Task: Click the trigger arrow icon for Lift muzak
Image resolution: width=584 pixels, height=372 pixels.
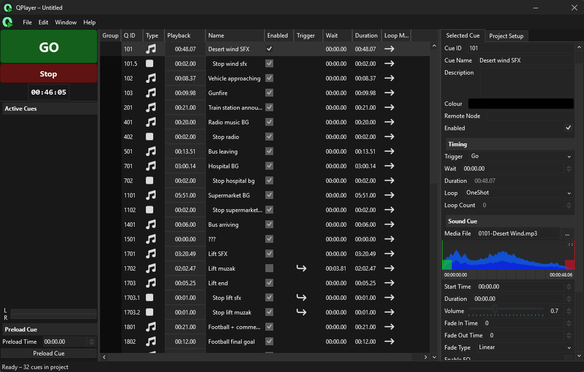Action: pos(302,268)
